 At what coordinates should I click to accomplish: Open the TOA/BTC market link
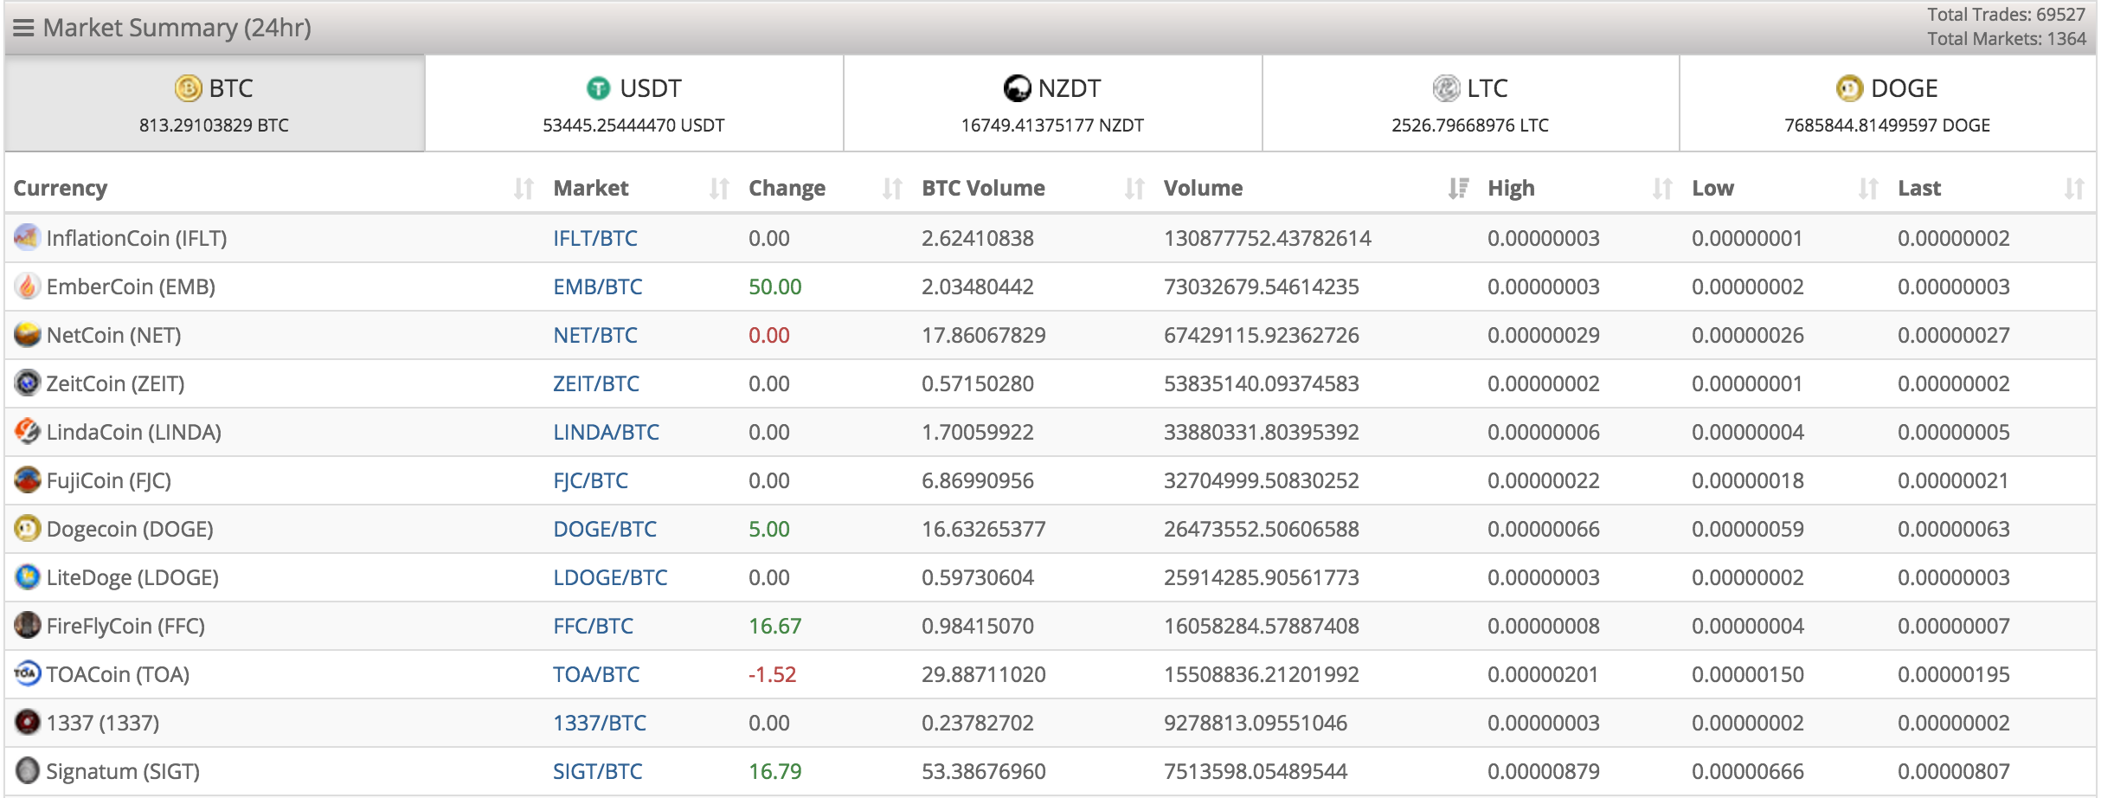pos(596,674)
